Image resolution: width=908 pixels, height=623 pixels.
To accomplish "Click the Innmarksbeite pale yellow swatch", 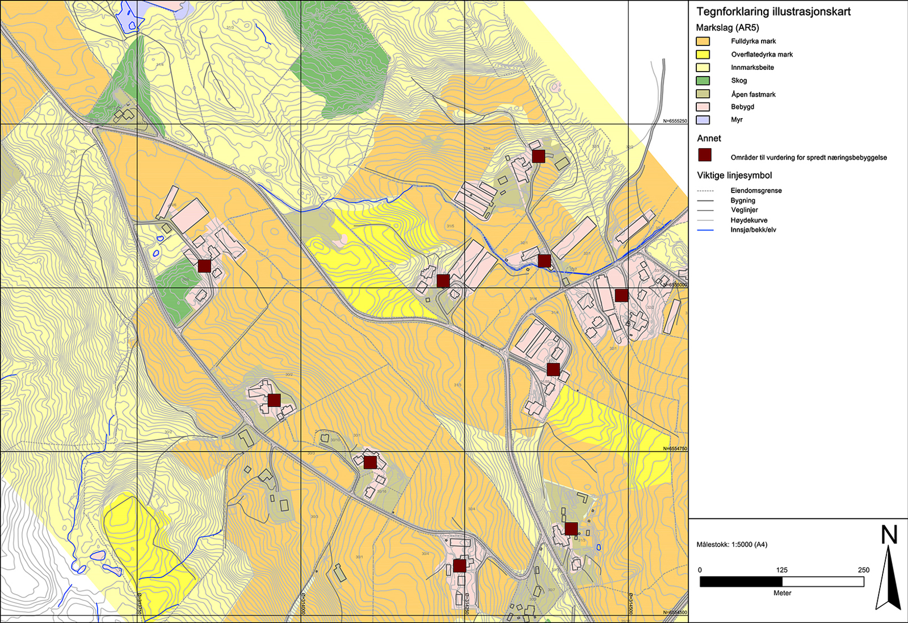I will 703,68.
